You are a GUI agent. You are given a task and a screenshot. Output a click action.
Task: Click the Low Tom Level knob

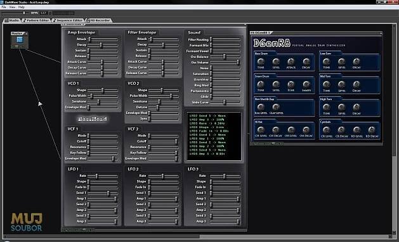click(341, 61)
